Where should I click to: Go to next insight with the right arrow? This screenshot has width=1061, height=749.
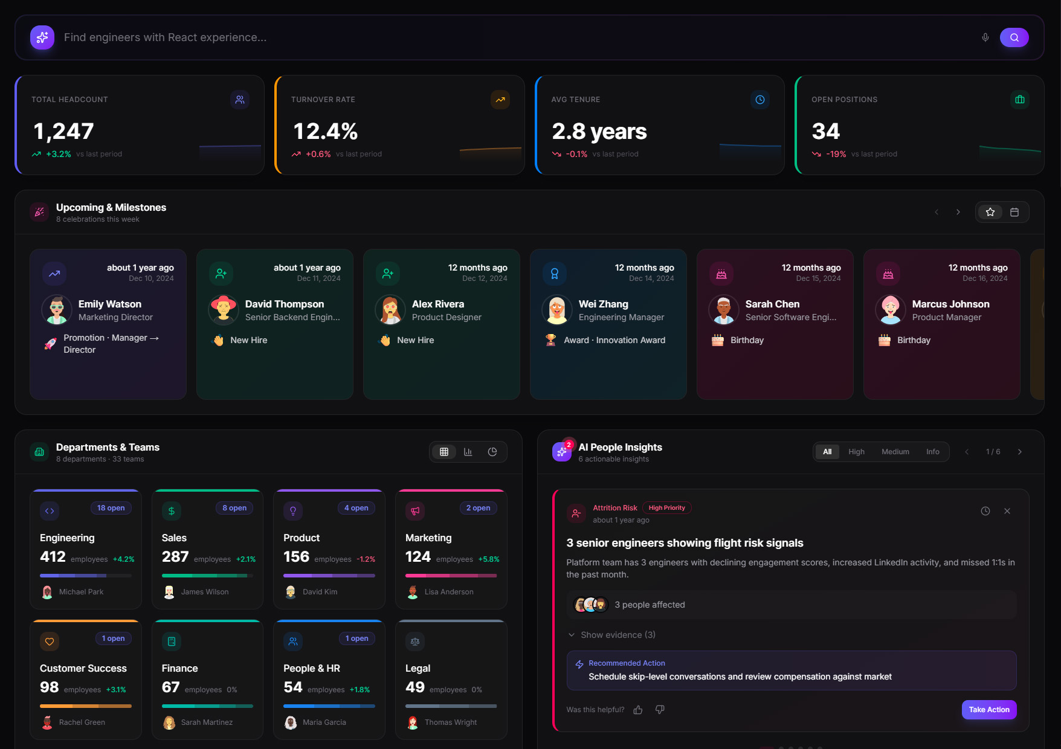click(x=1020, y=451)
